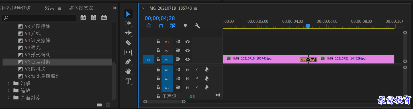Mute audio track A1
The height and width of the screenshot is (109, 413).
click(x=187, y=70)
